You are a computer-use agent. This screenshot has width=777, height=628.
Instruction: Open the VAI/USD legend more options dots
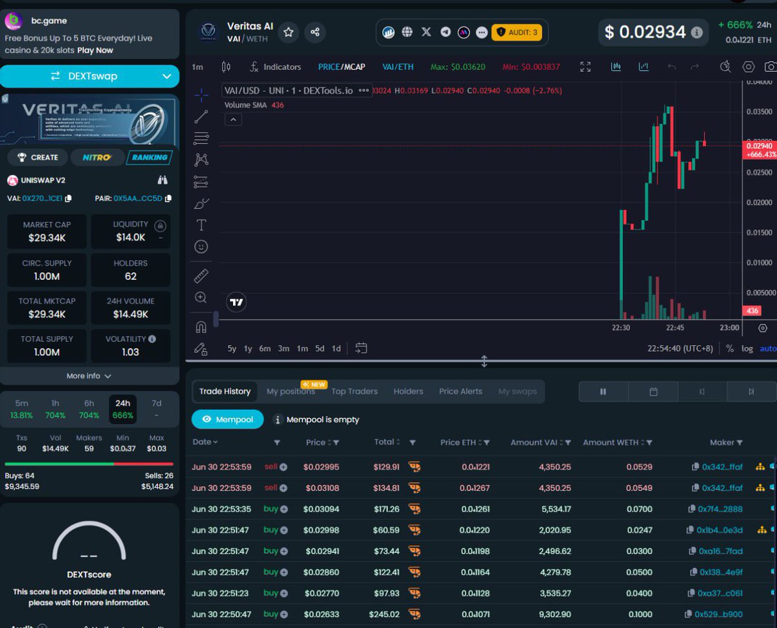click(x=363, y=91)
